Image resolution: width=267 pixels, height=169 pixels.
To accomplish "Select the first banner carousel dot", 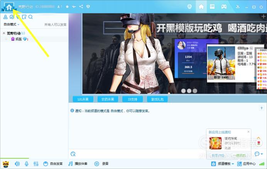I will [183, 91].
